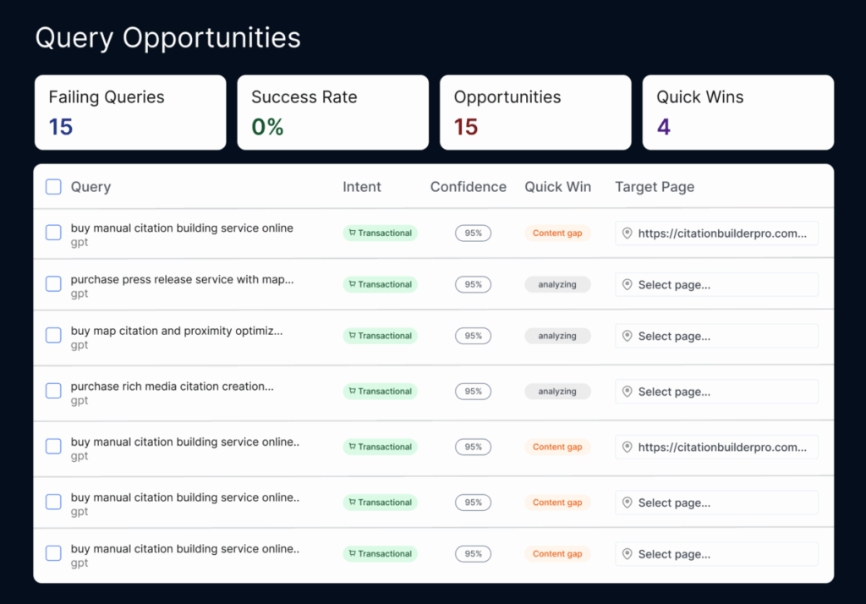Check the box for the purchase press release service query

point(53,284)
